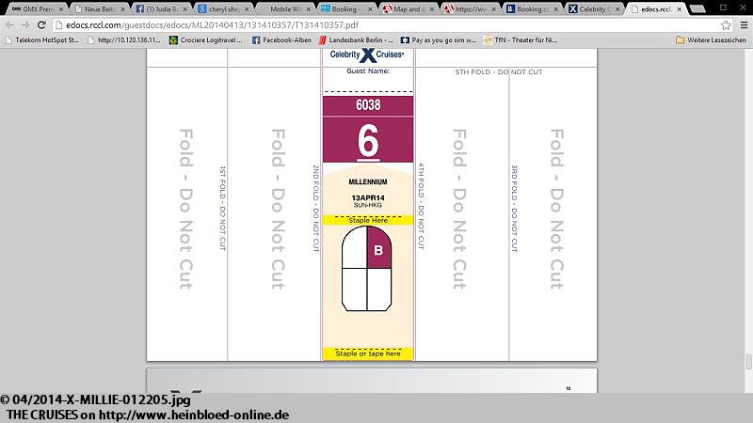Click the Facebook-Alben bookmark favicon
This screenshot has width=753, height=423.
[256, 40]
